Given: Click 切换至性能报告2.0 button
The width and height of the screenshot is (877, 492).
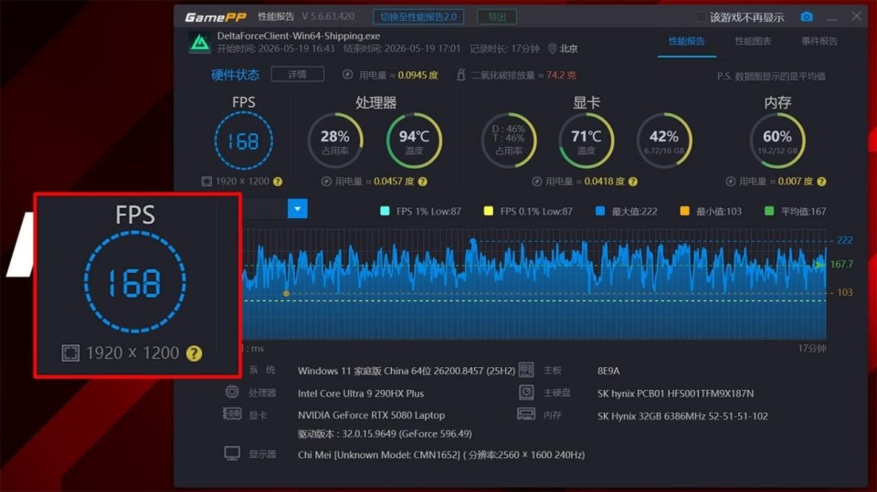Looking at the screenshot, I should pos(418,16).
